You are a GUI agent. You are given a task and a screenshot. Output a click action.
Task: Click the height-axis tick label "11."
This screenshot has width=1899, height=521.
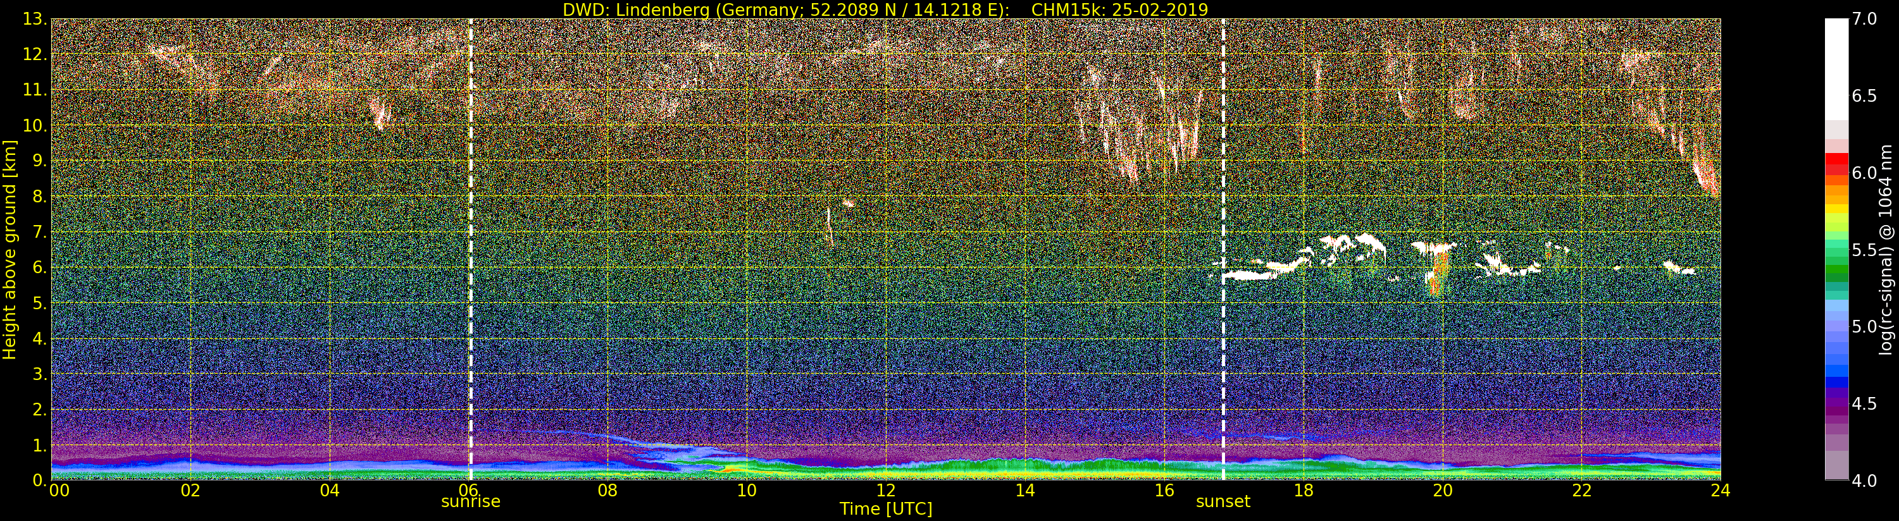click(35, 90)
